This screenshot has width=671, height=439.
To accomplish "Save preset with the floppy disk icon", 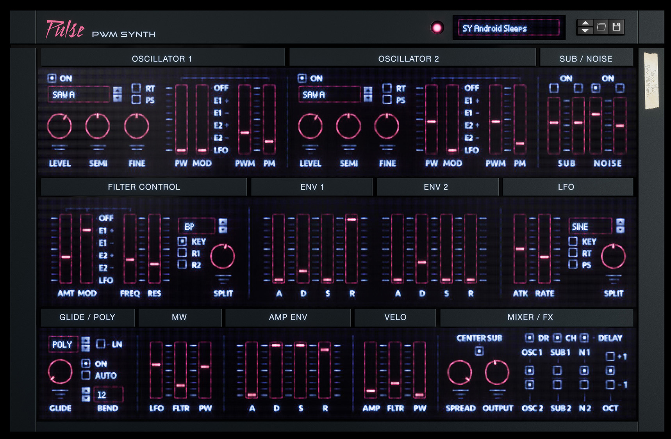I will (x=616, y=27).
